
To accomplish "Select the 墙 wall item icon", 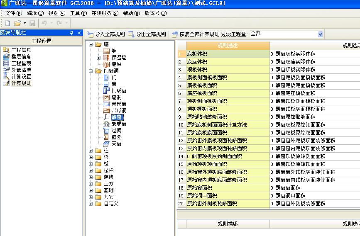I will click(106, 51).
